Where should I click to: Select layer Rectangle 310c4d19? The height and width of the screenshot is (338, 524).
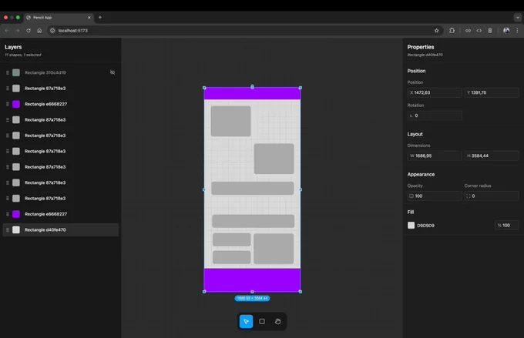(x=60, y=72)
